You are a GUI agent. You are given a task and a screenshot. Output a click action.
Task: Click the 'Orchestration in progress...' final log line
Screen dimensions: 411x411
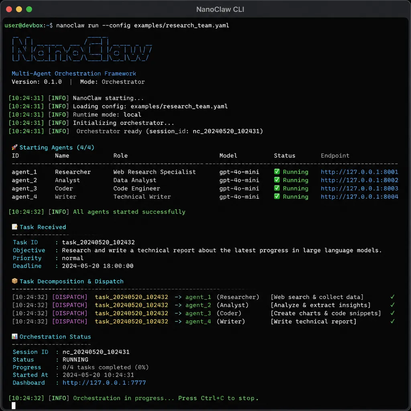166,398
